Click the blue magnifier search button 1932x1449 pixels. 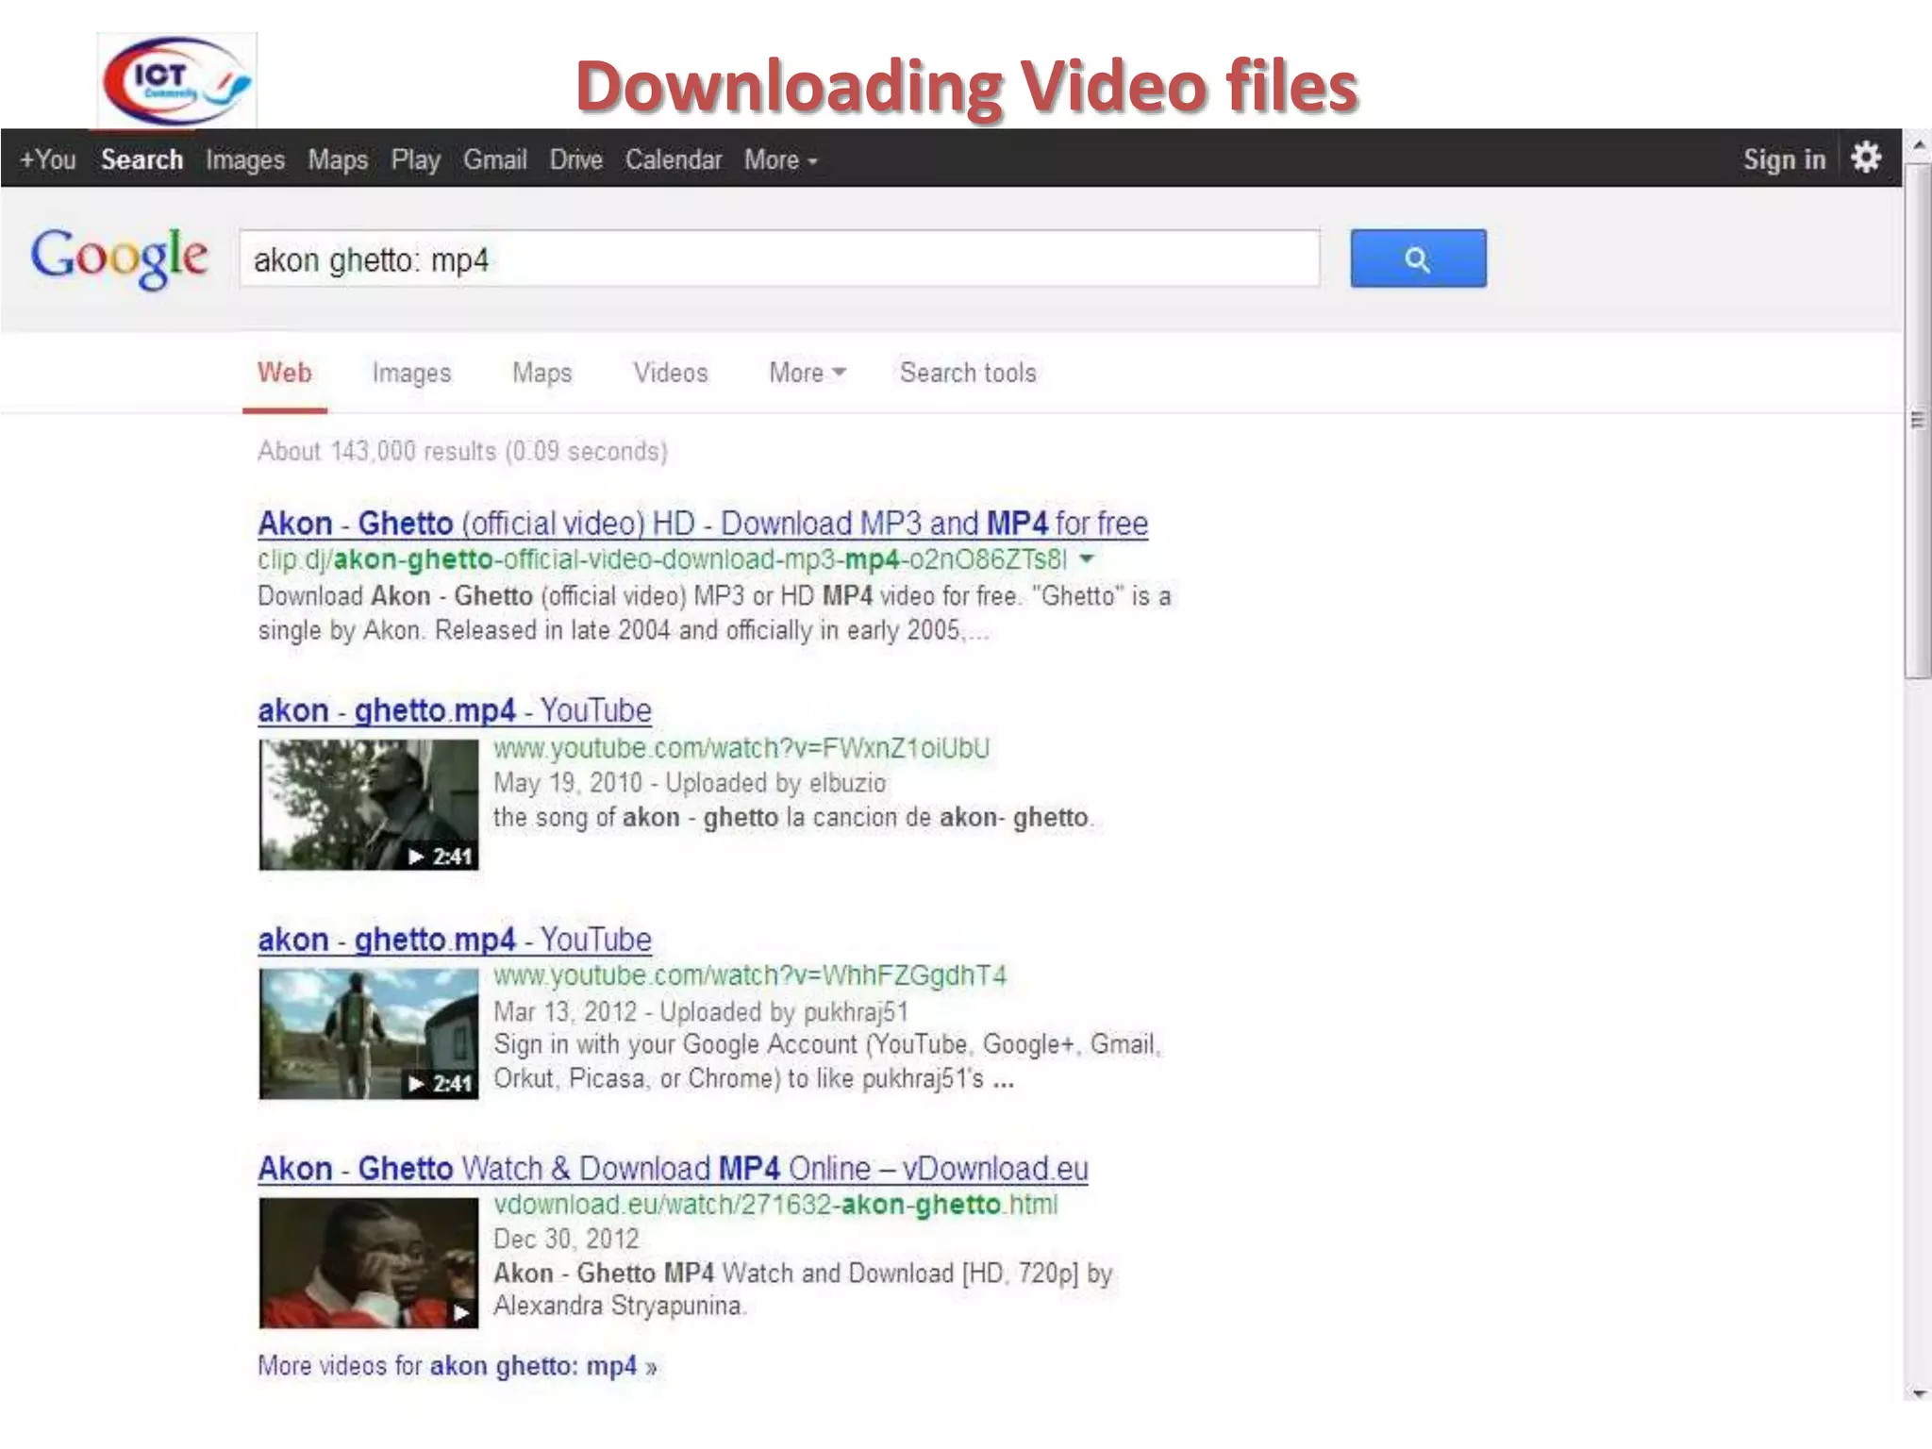pyautogui.click(x=1418, y=258)
